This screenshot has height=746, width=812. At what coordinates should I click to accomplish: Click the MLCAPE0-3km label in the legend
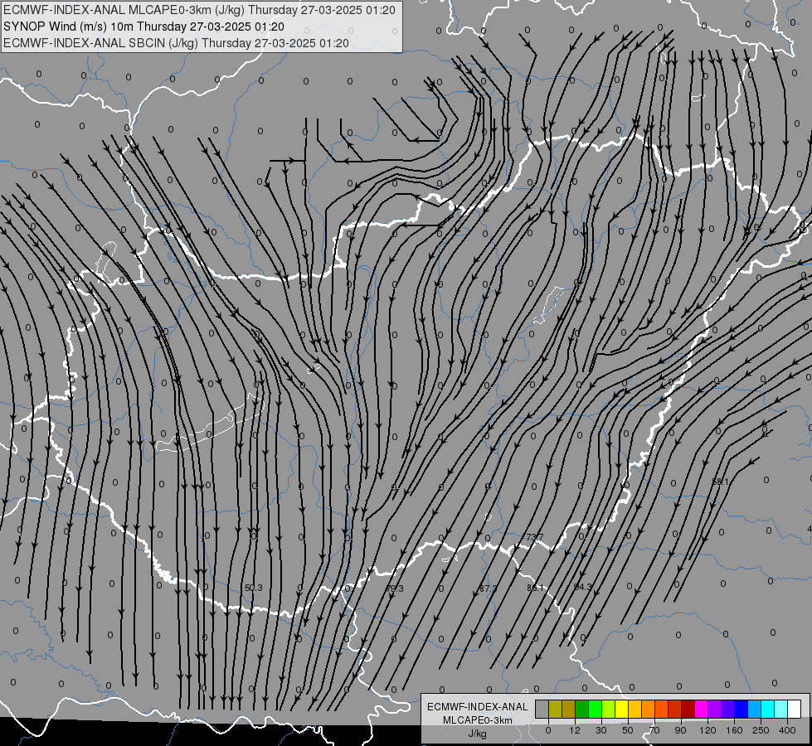[478, 720]
